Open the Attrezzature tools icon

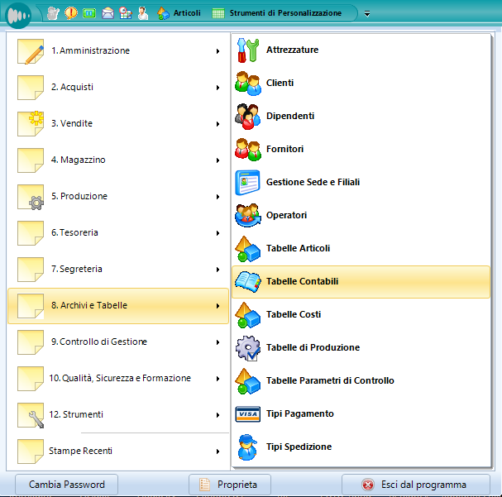pyautogui.click(x=248, y=50)
